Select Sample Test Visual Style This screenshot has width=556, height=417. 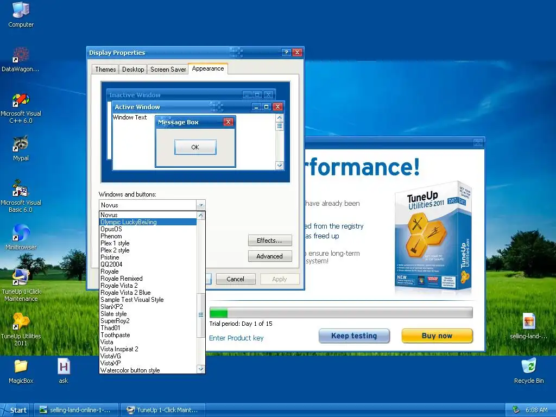click(x=148, y=300)
